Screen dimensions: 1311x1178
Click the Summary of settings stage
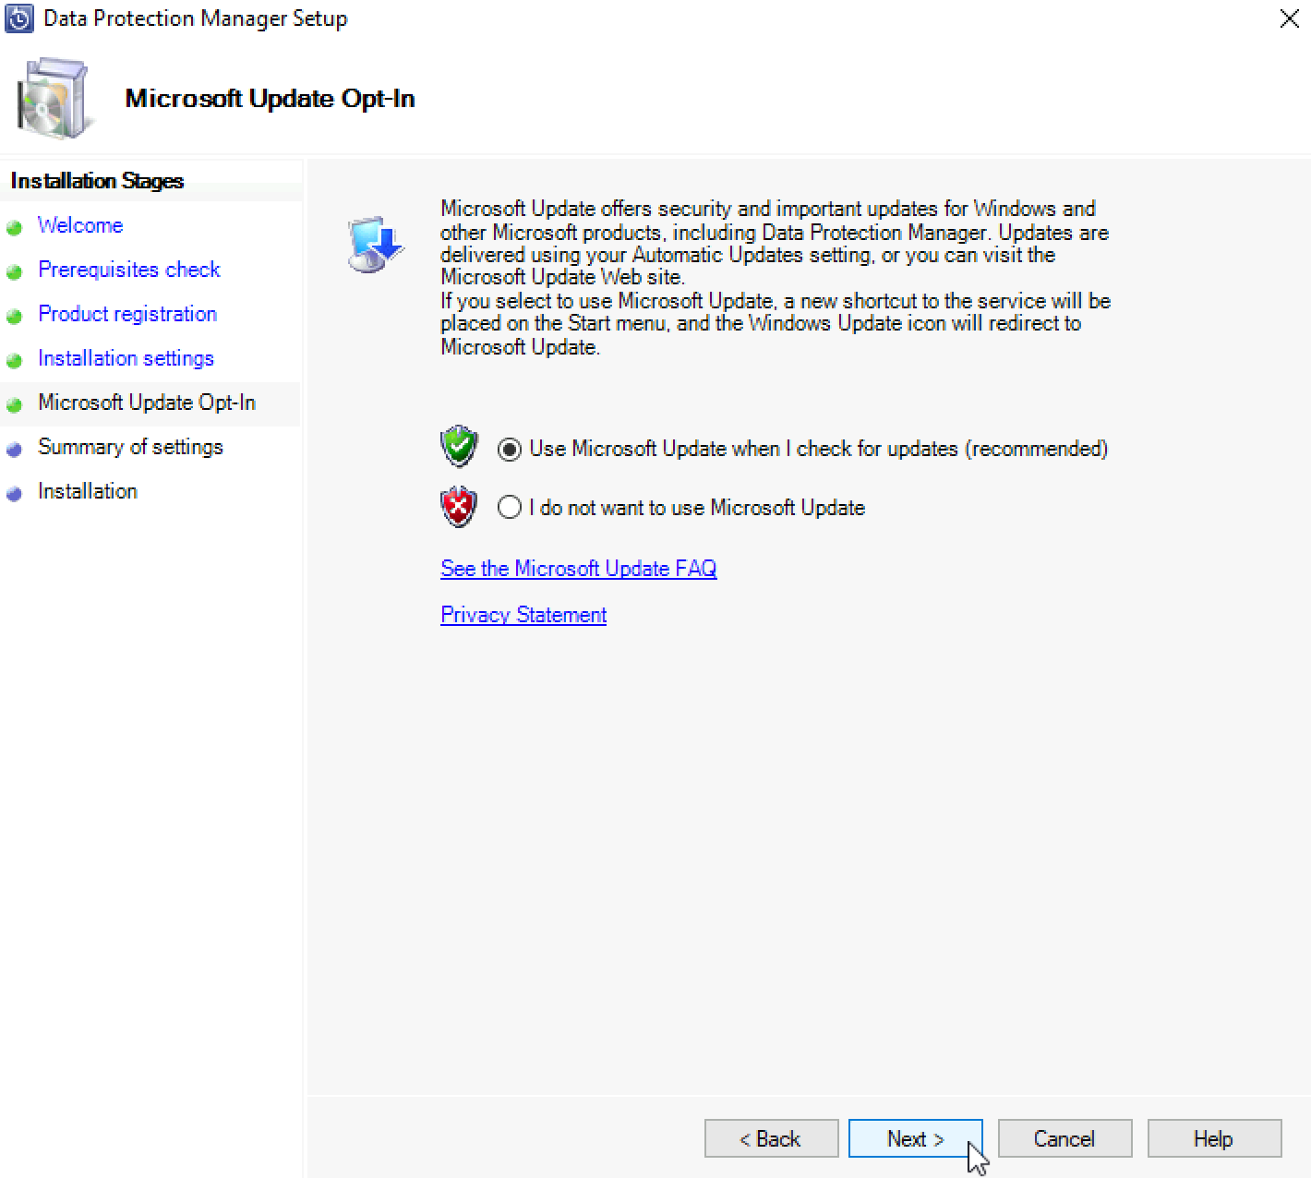click(x=130, y=447)
